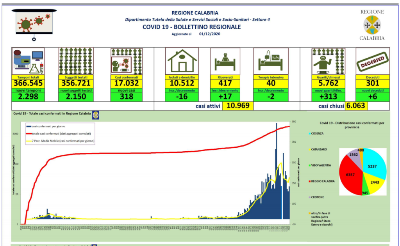Select the cyan COSENZA legend marker
400x246 pixels.
[309, 133]
